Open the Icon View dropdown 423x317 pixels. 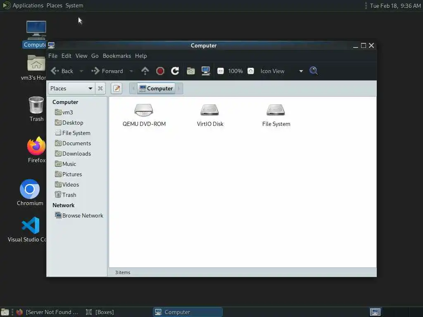tap(281, 71)
